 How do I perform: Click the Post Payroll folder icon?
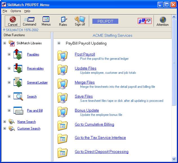click(62, 56)
